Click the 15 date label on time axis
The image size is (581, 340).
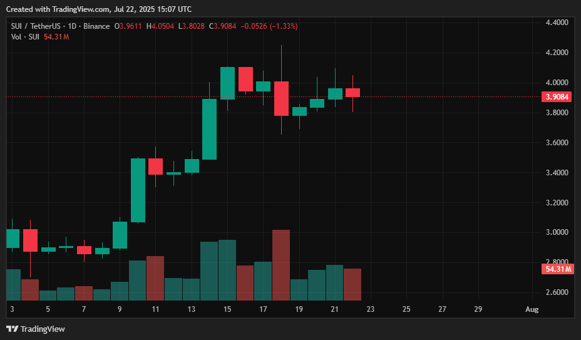click(x=227, y=309)
